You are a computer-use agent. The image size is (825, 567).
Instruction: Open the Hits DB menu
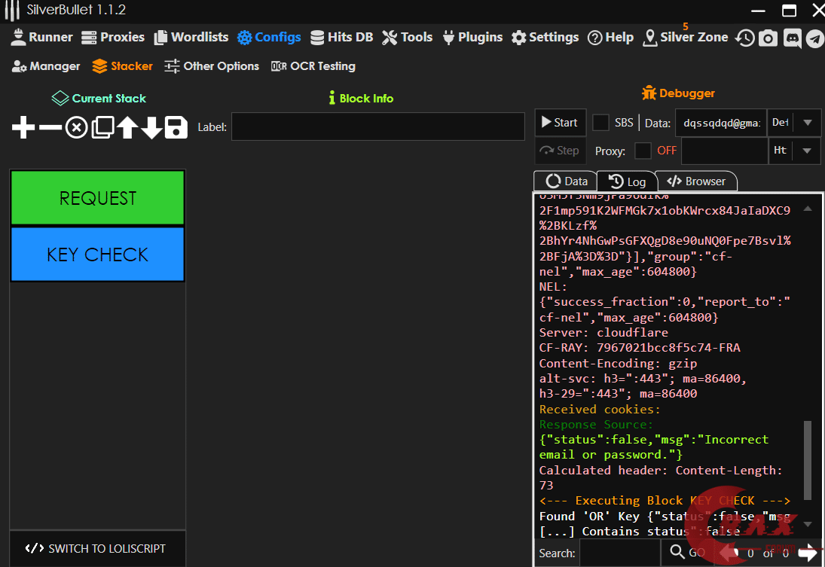pyautogui.click(x=341, y=37)
